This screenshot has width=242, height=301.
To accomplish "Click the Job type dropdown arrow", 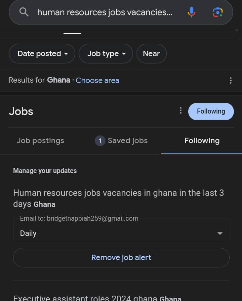I will click(124, 54).
